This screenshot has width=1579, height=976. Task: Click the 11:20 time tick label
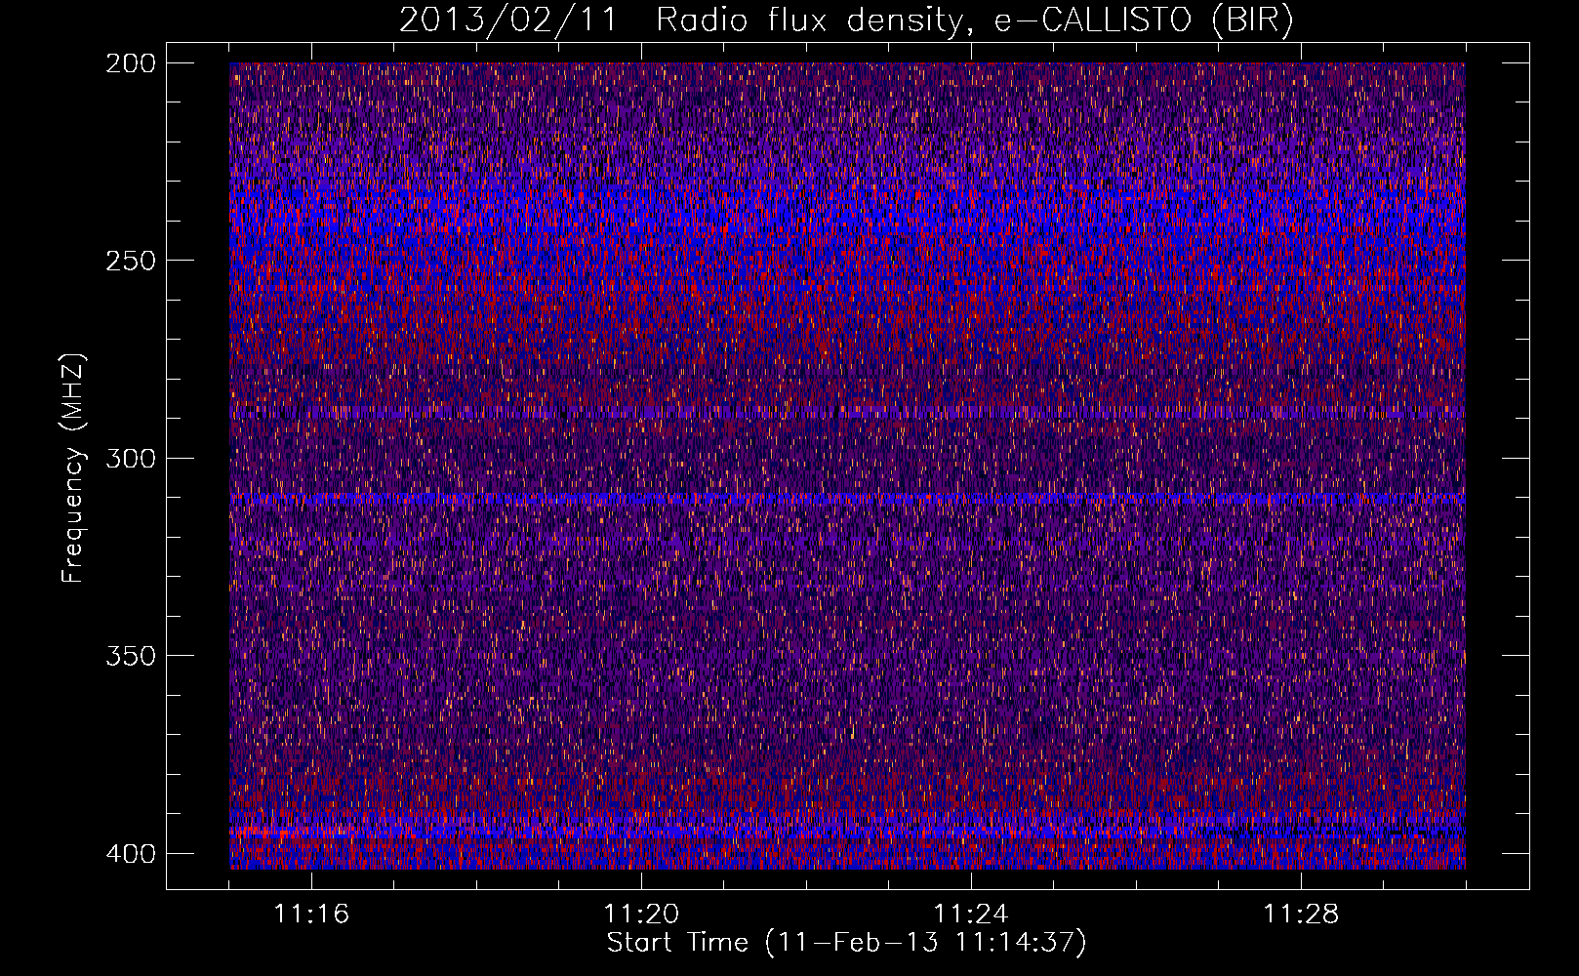click(641, 915)
